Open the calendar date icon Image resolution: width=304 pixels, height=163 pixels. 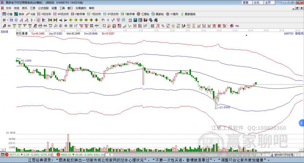(130, 20)
